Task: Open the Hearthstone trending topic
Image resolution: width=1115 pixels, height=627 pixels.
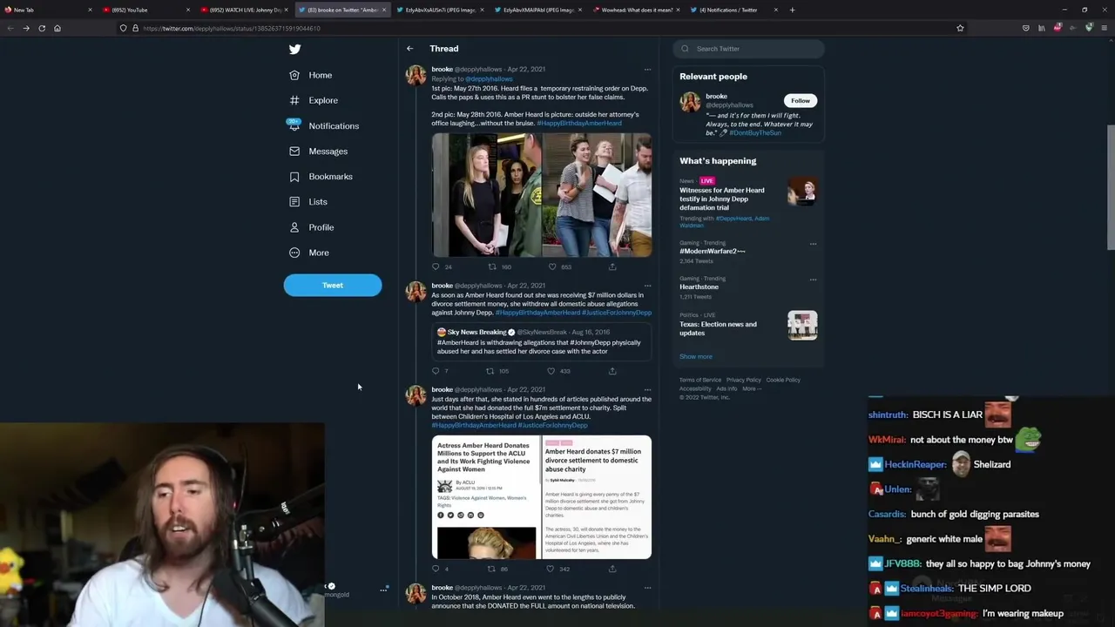Action: point(699,287)
